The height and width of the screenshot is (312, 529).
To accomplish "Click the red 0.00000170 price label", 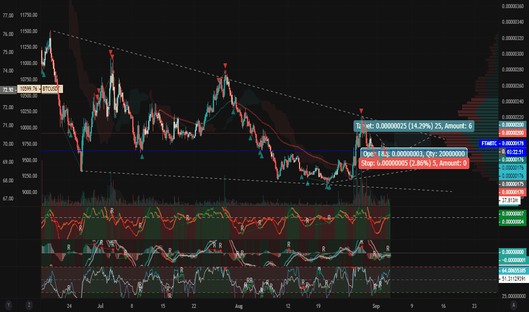I will click(513, 192).
